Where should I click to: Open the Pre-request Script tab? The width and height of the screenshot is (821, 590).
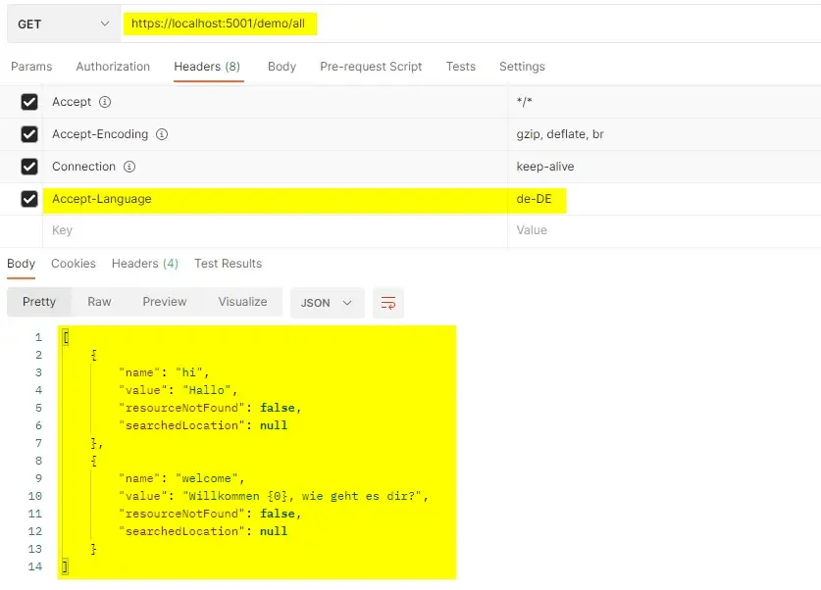[x=371, y=67]
